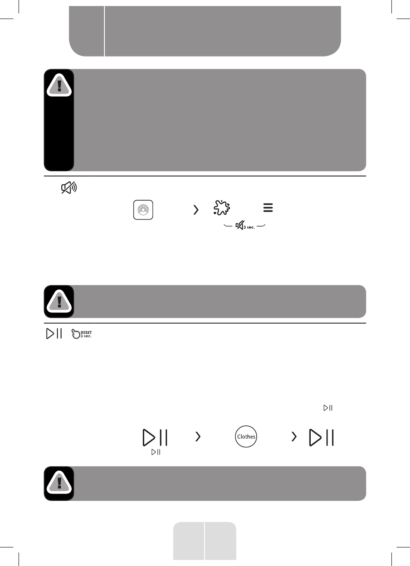
Task: Click the right page-number box at bottom
Action: click(x=221, y=541)
